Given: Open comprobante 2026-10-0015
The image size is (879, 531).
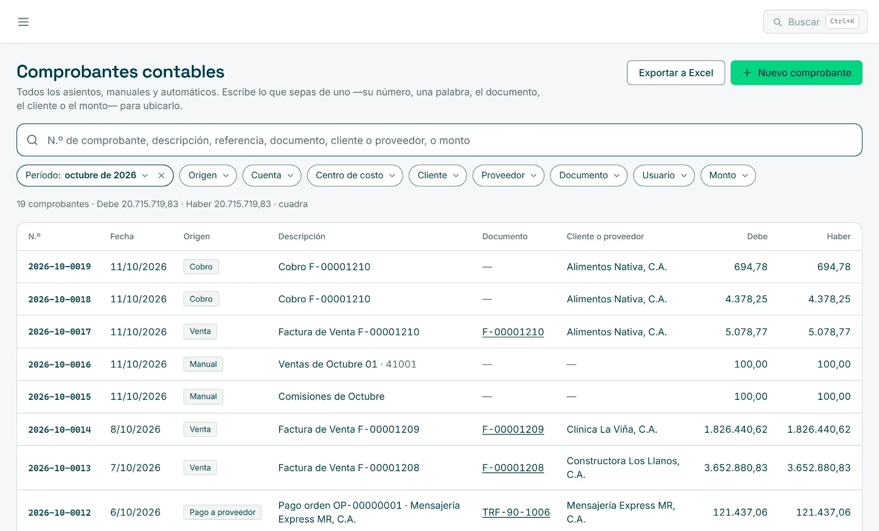Looking at the screenshot, I should 59,397.
